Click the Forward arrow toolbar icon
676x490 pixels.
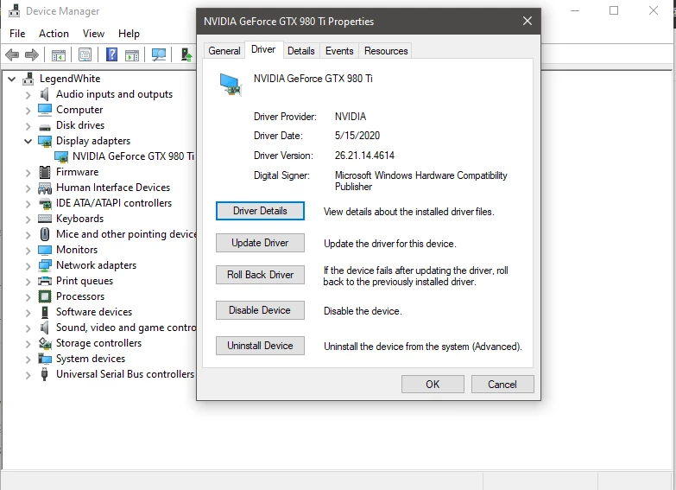click(32, 54)
